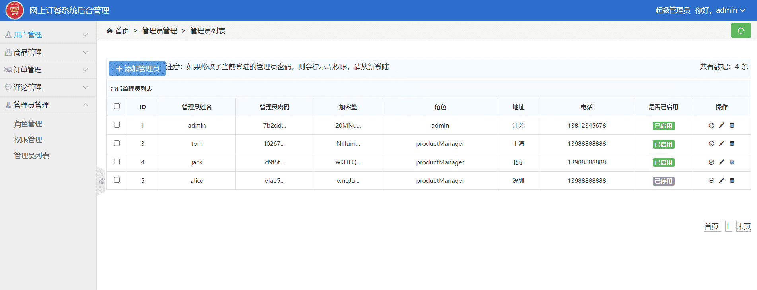Click the salt cell 'N1Ium...'
The height and width of the screenshot is (290, 757).
tap(348, 144)
